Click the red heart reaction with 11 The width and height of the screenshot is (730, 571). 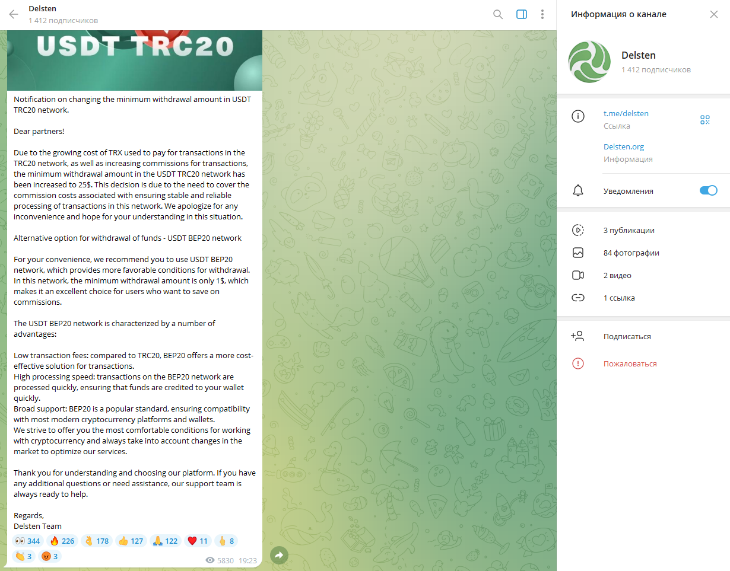click(x=198, y=541)
